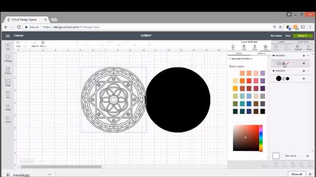Toggle visibility of mandala group with outline layer
This screenshot has height=177, width=316.
click(304, 56)
